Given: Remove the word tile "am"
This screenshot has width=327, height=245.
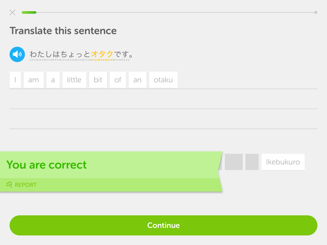Looking at the screenshot, I should pyautogui.click(x=34, y=80).
